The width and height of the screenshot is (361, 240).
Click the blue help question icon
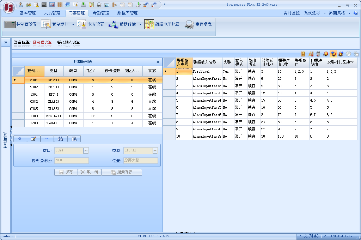tap(355, 13)
